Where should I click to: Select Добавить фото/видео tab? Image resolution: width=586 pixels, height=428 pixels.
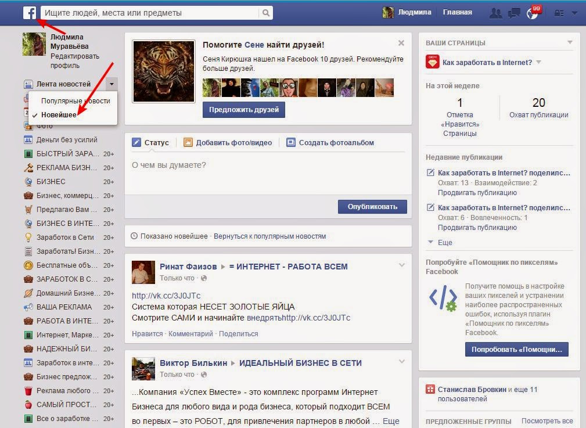coord(228,142)
